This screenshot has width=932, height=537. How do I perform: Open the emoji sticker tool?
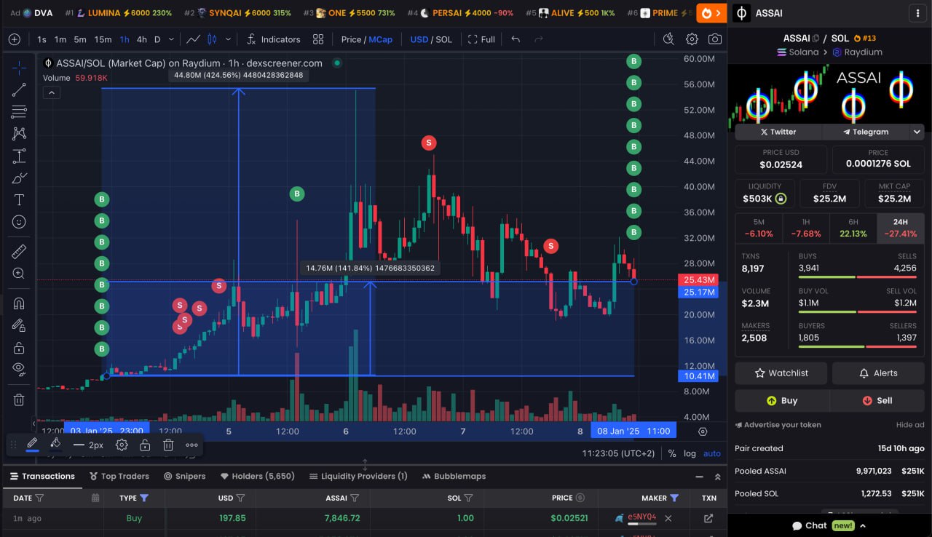pyautogui.click(x=19, y=222)
